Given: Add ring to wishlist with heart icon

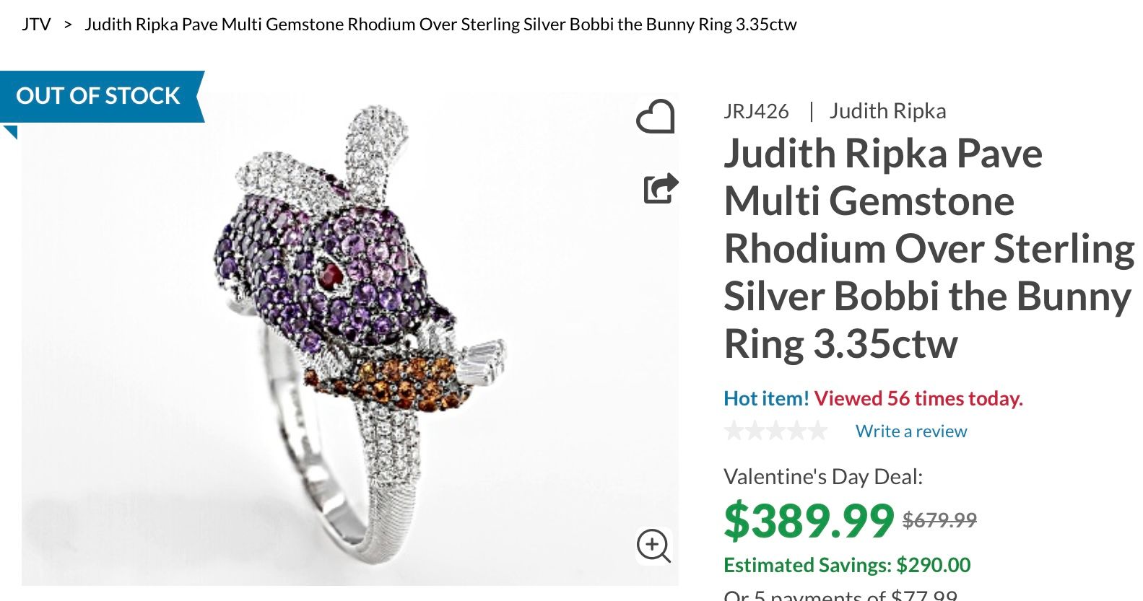Looking at the screenshot, I should point(655,116).
